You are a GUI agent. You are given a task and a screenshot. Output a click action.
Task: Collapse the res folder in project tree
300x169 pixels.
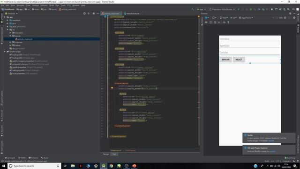pos(7,30)
